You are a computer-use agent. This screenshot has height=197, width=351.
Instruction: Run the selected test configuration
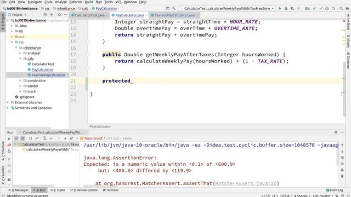(x=280, y=9)
